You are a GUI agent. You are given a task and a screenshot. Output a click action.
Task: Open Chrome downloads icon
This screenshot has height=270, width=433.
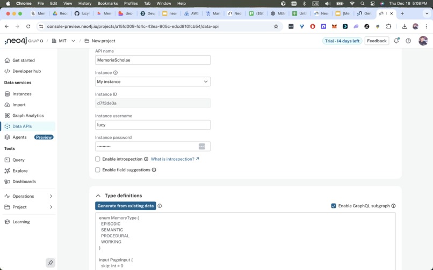pos(405,26)
